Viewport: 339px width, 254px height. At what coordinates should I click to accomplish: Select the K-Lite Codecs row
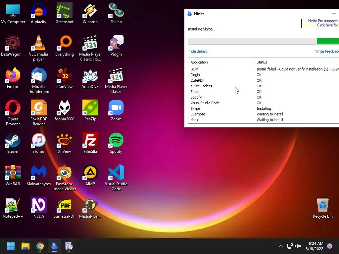click(264, 86)
